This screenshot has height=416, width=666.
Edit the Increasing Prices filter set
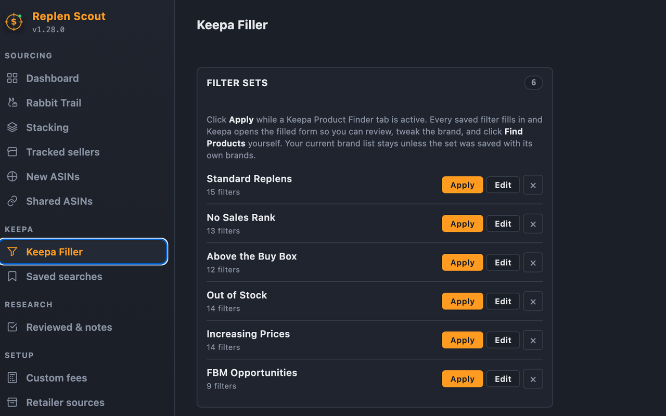click(503, 340)
